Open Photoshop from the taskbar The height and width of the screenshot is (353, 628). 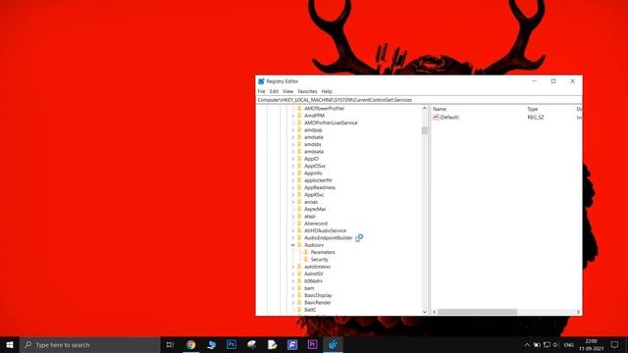click(x=232, y=344)
